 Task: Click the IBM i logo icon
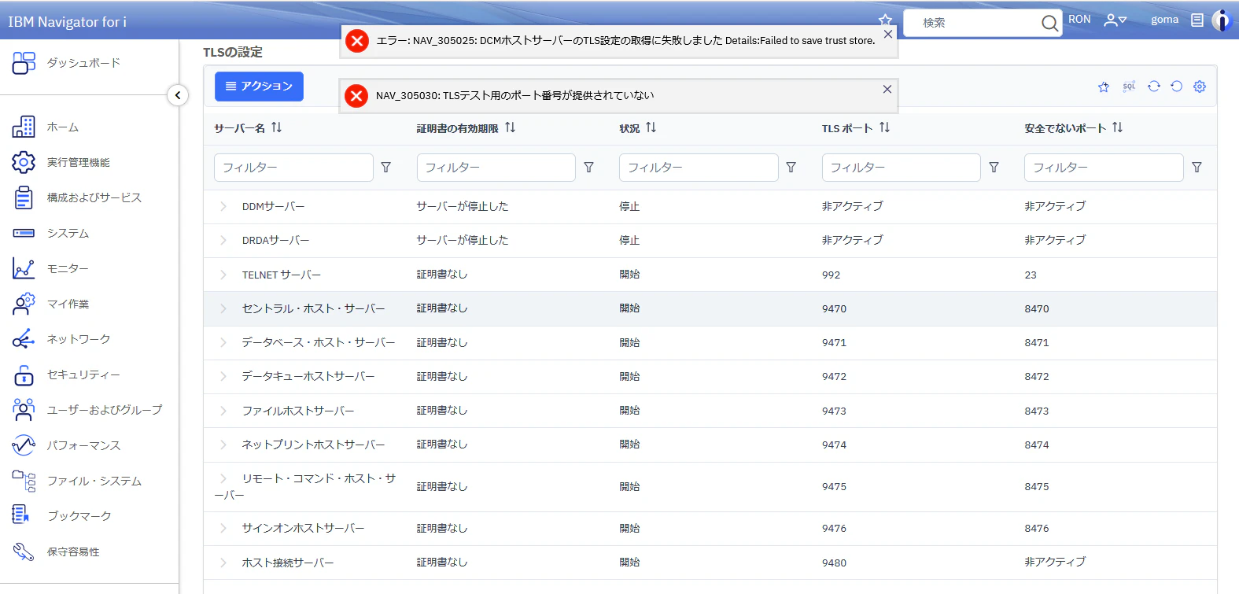[1221, 20]
